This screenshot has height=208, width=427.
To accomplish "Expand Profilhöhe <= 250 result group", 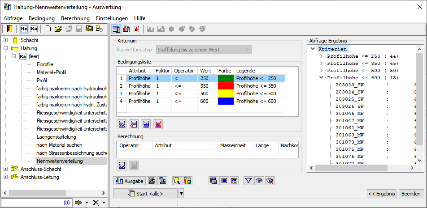I will pyautogui.click(x=321, y=56).
